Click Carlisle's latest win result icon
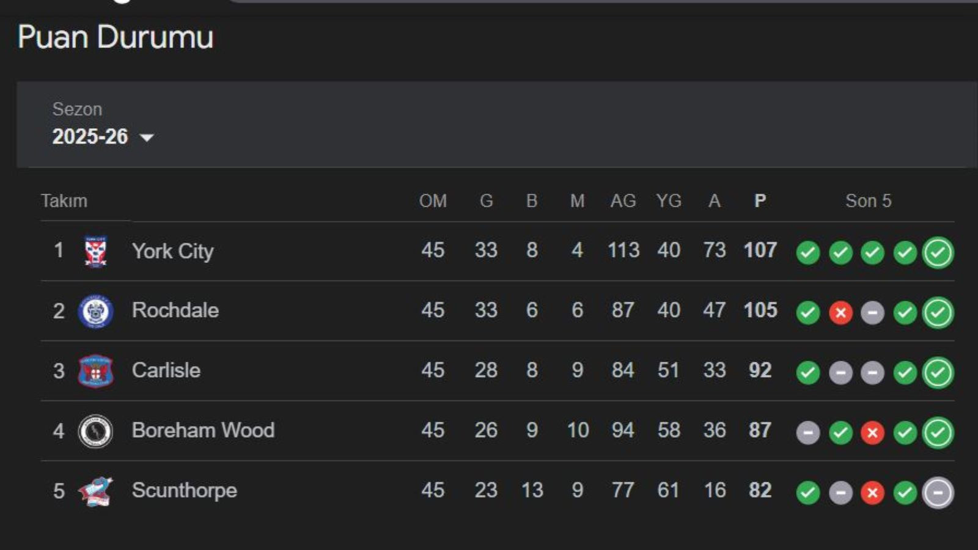Viewport: 978px width, 550px height. pos(938,372)
